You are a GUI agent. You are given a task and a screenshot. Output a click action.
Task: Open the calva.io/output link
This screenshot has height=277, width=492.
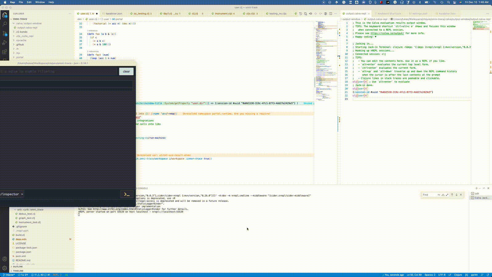(x=387, y=33)
